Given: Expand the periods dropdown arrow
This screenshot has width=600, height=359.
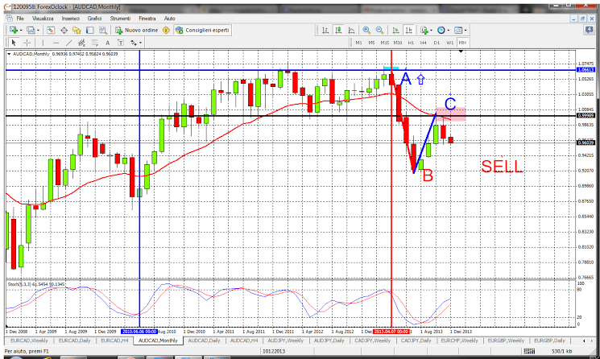Looking at the screenshot, I should [x=449, y=31].
